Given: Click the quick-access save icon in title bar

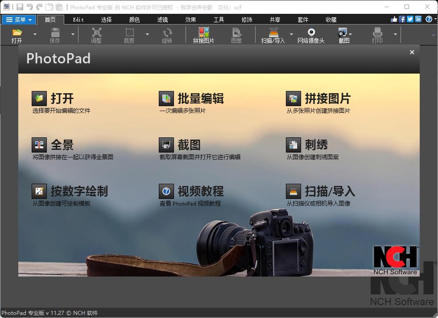Looking at the screenshot, I should point(20,7).
